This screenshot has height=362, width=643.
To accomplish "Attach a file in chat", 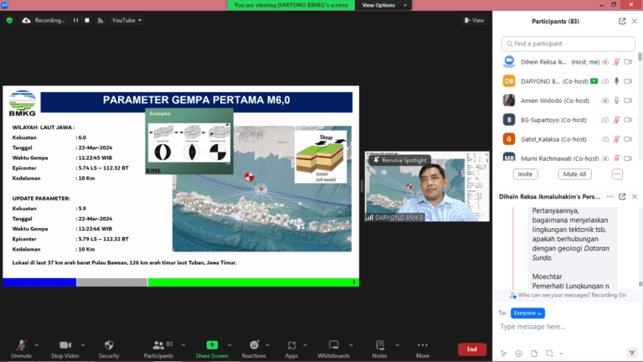I will point(533,352).
